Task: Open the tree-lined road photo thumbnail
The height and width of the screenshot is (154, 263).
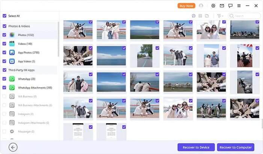Action: (145, 56)
